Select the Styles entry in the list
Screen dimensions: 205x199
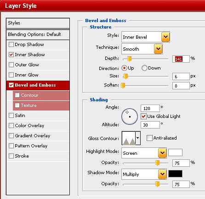38,23
